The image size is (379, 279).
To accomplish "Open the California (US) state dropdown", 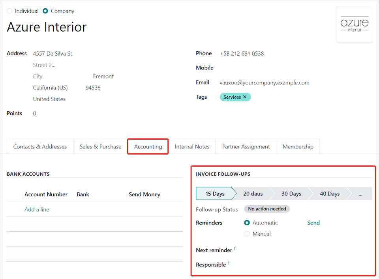I will [50, 88].
